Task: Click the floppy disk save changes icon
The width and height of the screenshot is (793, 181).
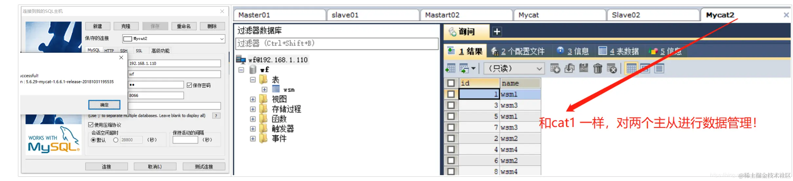Action: pyautogui.click(x=584, y=68)
